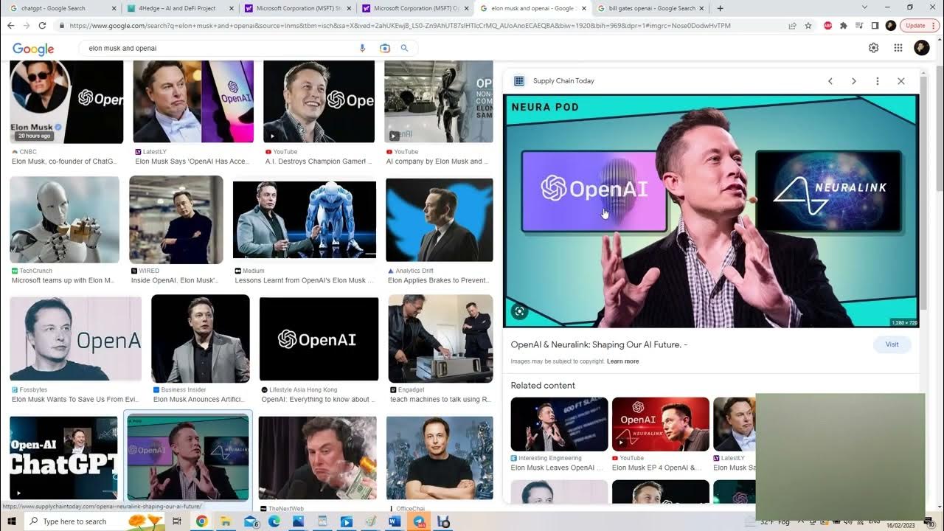The image size is (944, 531).
Task: Search by image camera icon
Action: [x=384, y=48]
